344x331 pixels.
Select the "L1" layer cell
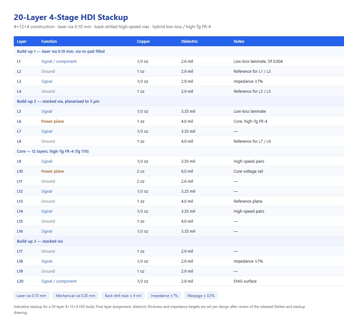[x=19, y=61]
